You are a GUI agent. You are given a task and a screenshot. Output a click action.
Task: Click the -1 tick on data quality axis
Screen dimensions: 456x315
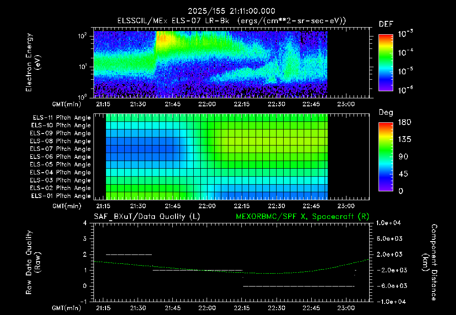click(x=83, y=302)
